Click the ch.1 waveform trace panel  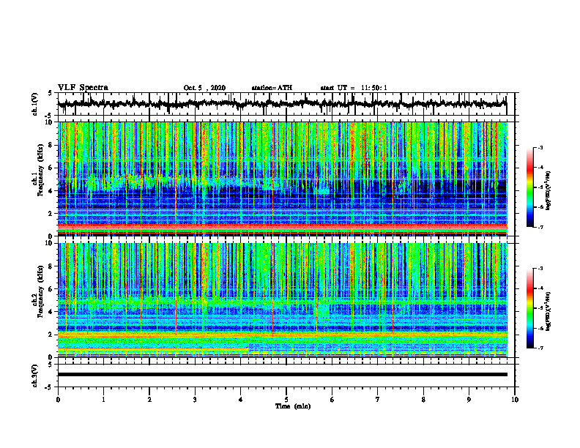(x=286, y=104)
